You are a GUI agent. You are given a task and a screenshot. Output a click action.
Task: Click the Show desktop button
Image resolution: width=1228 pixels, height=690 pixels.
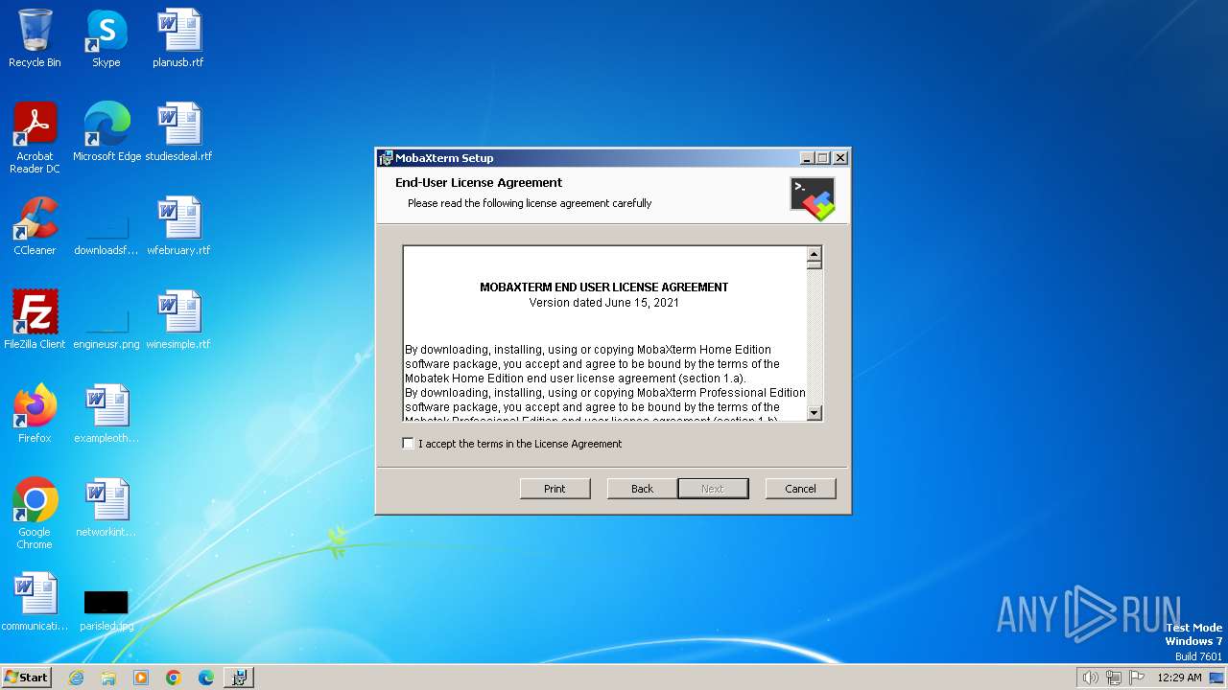point(1218,678)
